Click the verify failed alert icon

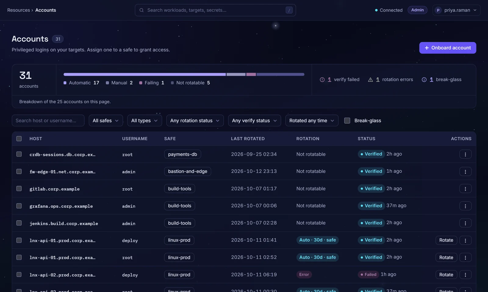coord(322,80)
